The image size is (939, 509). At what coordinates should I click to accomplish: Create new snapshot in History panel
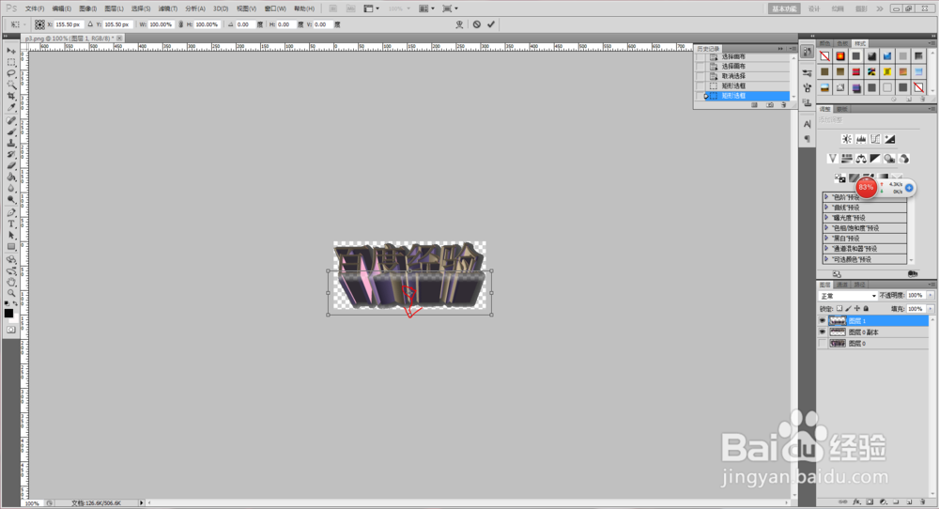pyautogui.click(x=770, y=105)
